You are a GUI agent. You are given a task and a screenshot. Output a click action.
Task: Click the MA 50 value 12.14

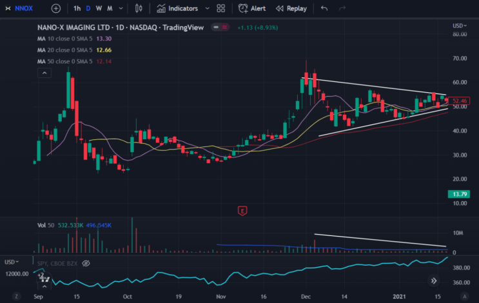104,61
